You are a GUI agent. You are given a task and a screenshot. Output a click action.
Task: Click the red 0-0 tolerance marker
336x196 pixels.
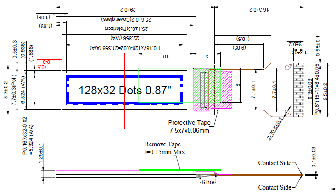click(x=46, y=62)
